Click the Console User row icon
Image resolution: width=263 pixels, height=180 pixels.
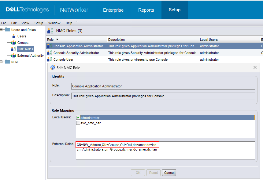point(50,59)
